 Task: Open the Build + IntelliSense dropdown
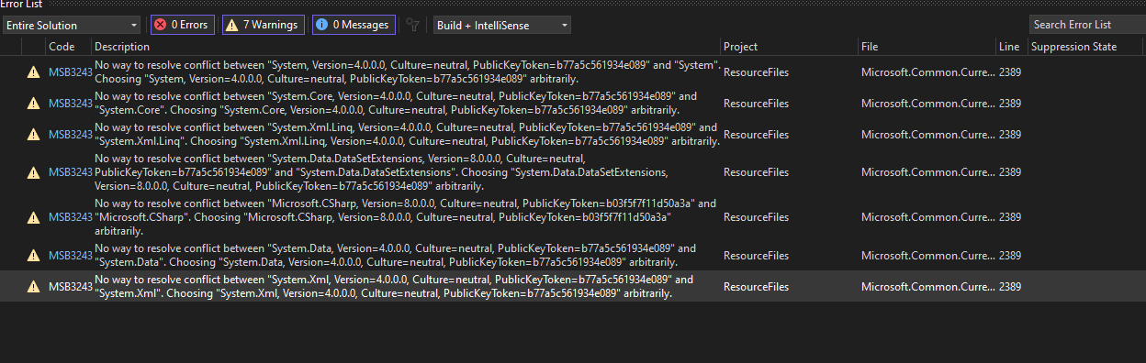(502, 26)
